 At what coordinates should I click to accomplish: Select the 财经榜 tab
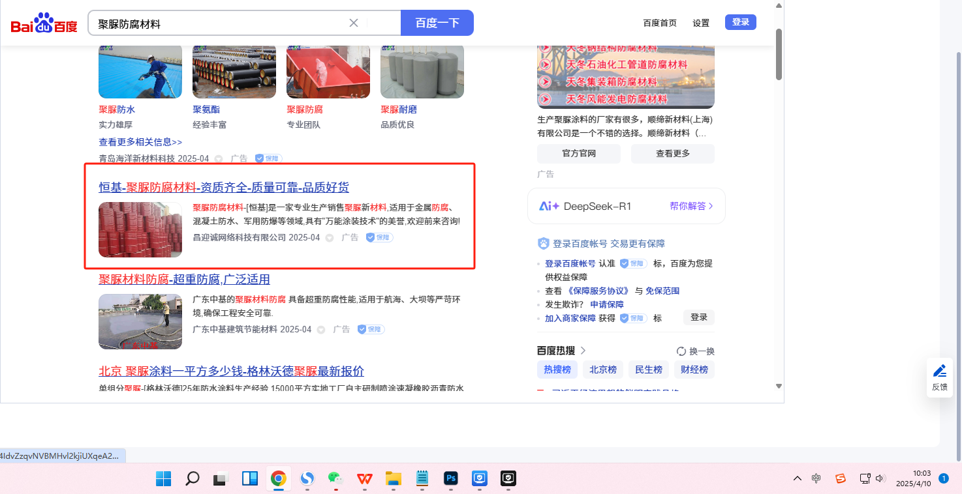click(x=694, y=370)
